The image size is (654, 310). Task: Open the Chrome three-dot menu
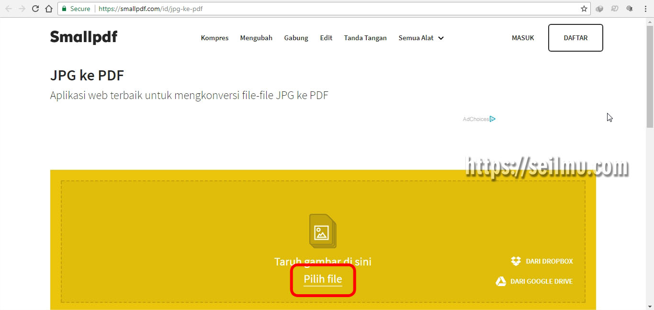point(645,9)
